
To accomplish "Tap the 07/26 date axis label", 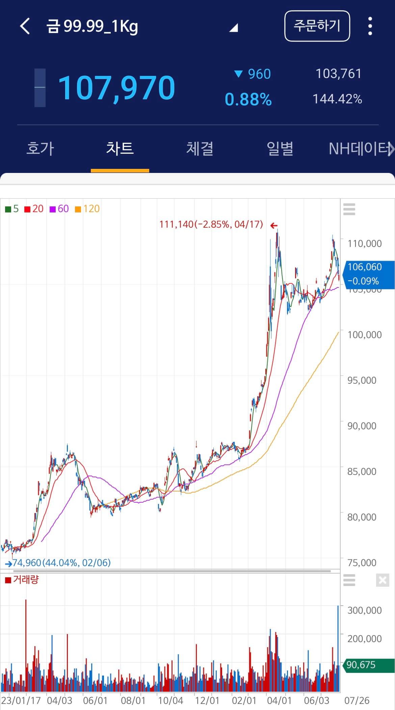I will pos(357,700).
